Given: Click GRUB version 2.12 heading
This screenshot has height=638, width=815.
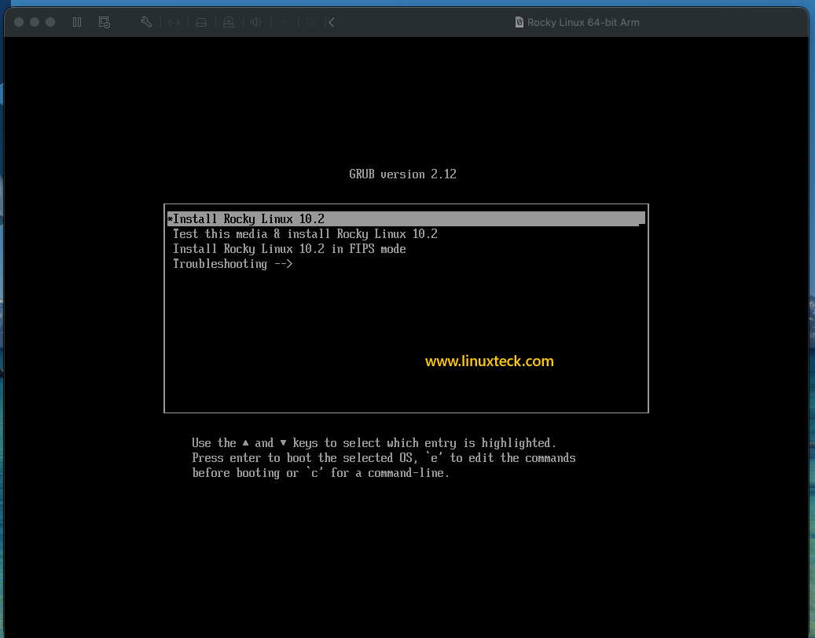Looking at the screenshot, I should (403, 174).
